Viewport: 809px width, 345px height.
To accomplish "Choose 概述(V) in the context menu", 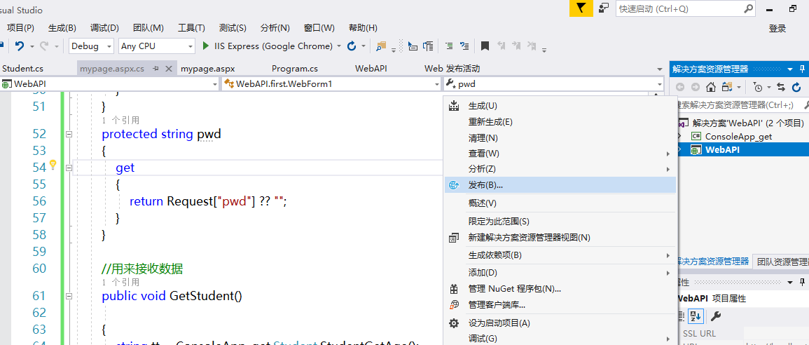I will [560, 203].
